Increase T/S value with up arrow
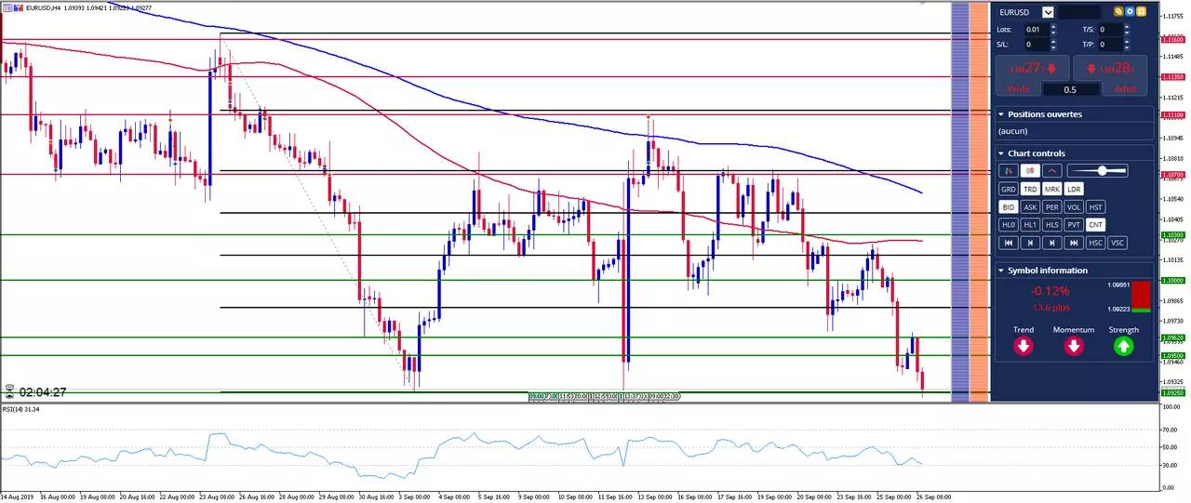This screenshot has height=503, width=1191. (1127, 26)
